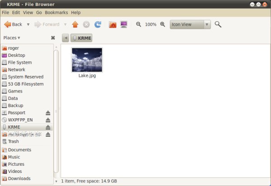Screen dimensions: 271x186
Task: Open Network in the sidebar
Action: coord(27,70)
